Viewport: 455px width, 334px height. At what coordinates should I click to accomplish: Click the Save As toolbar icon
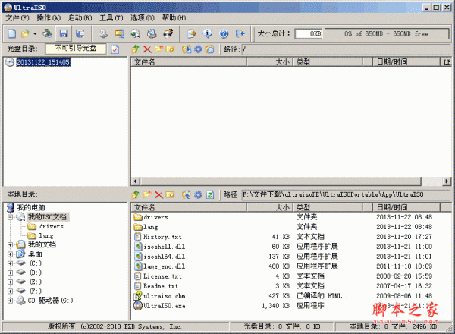coord(80,33)
